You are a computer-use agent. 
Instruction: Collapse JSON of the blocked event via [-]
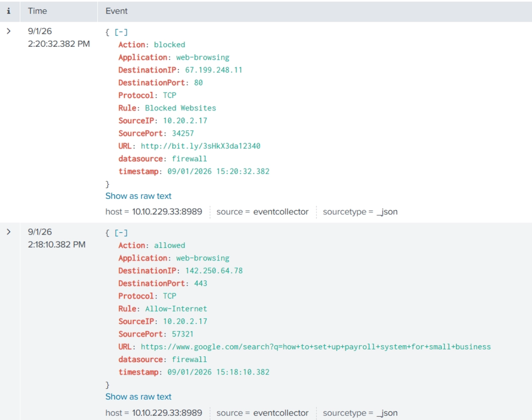click(121, 32)
